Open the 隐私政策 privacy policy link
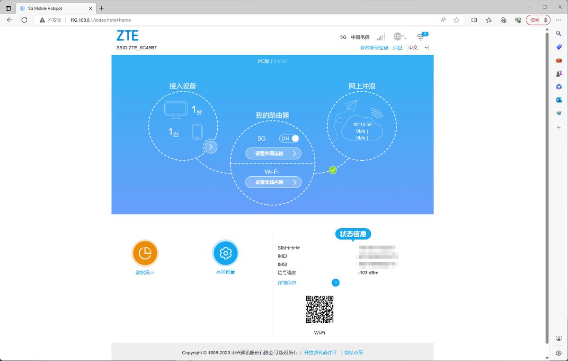 (x=355, y=352)
